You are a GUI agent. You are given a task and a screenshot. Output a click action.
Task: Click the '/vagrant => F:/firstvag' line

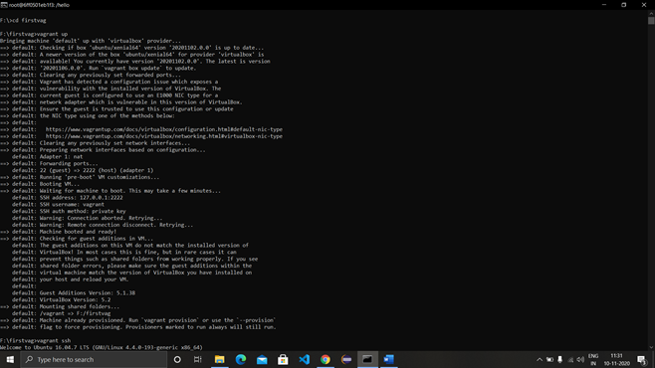[x=62, y=313]
